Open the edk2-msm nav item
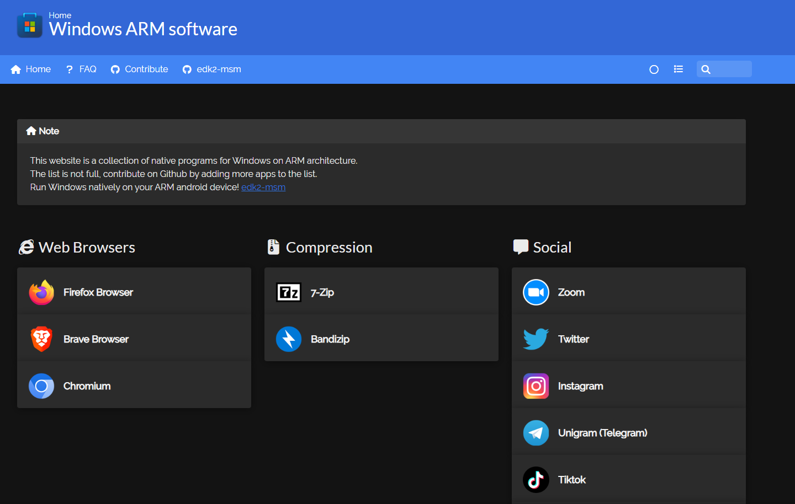This screenshot has height=504, width=795. (x=211, y=69)
